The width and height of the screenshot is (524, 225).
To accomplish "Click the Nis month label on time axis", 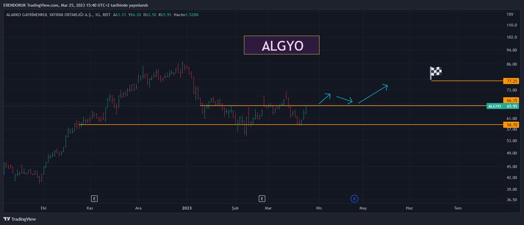I will (x=319, y=208).
